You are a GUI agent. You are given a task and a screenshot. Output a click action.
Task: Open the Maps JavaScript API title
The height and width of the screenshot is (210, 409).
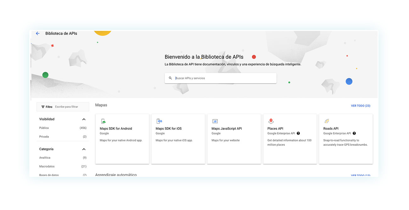click(227, 128)
